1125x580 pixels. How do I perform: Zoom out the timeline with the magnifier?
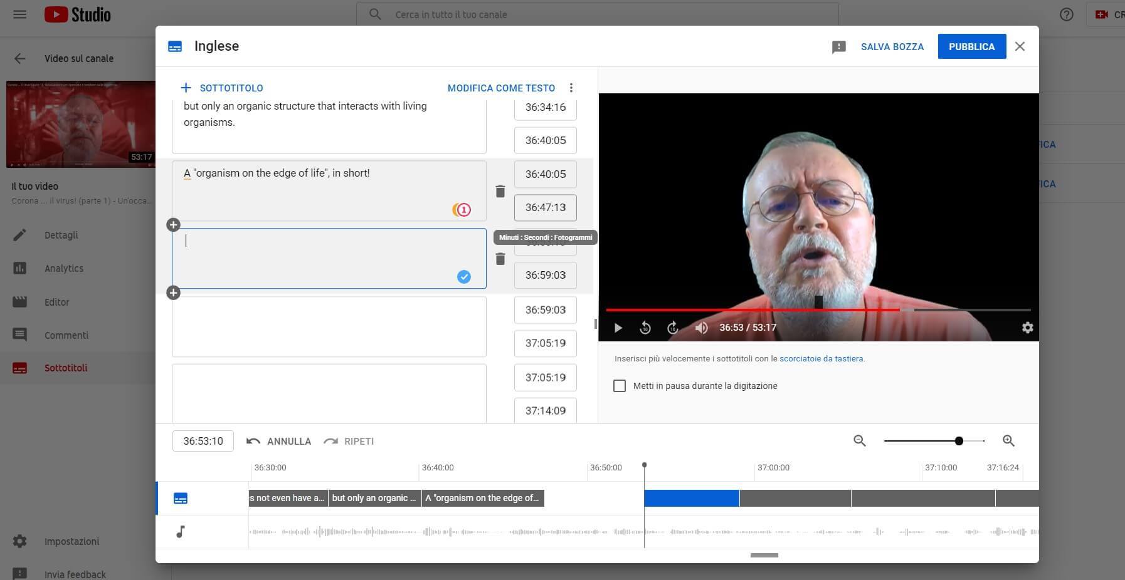(x=860, y=441)
